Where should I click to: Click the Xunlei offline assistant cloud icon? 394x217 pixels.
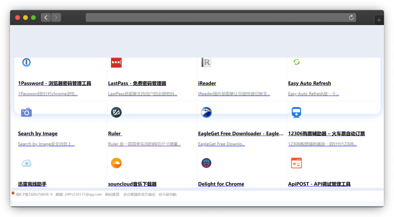point(26,163)
